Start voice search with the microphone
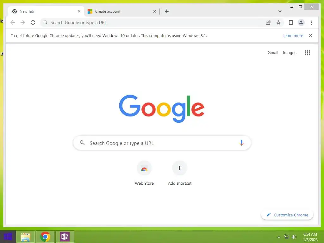 pyautogui.click(x=241, y=143)
